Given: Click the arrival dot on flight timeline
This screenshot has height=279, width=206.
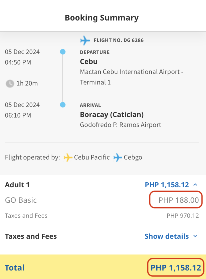Looking at the screenshot, I should tap(62, 105).
